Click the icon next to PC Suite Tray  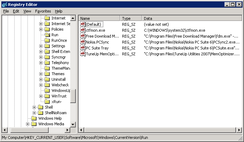[83, 48]
